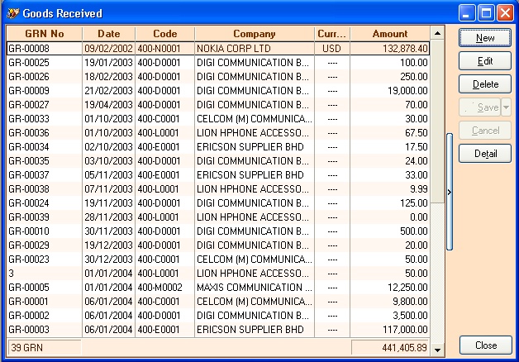Click the amount 117,000.00

click(x=405, y=330)
